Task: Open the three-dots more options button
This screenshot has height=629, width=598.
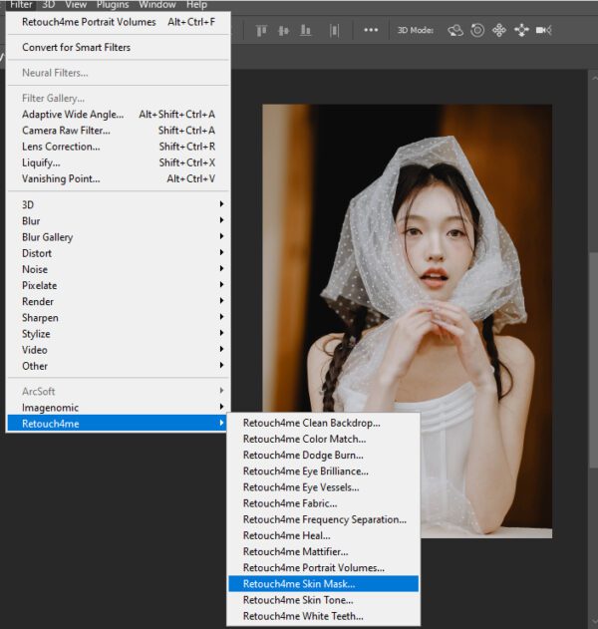Action: tap(371, 30)
